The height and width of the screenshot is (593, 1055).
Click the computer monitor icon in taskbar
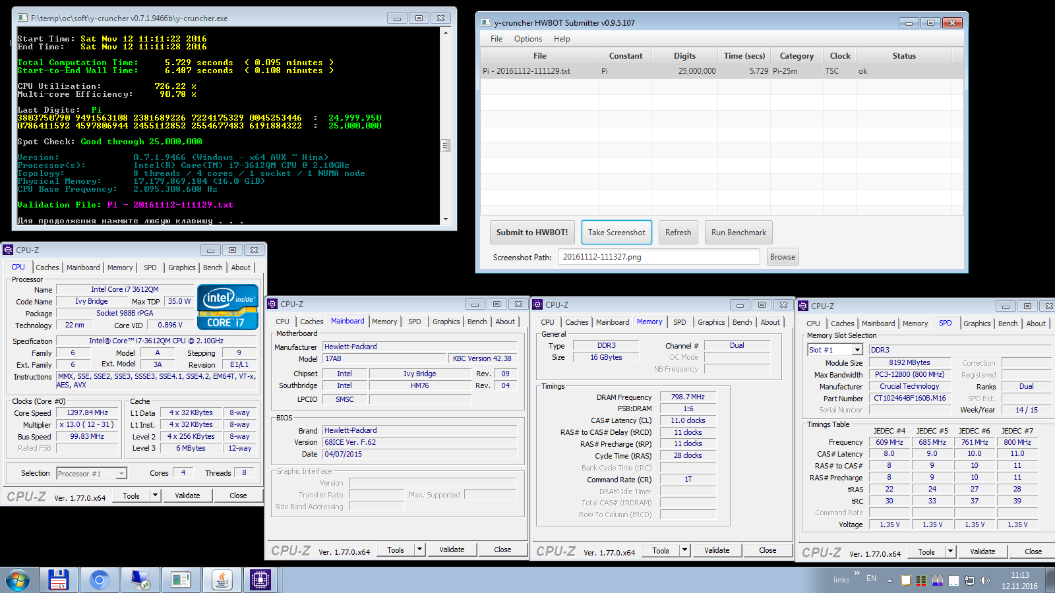pyautogui.click(x=140, y=580)
